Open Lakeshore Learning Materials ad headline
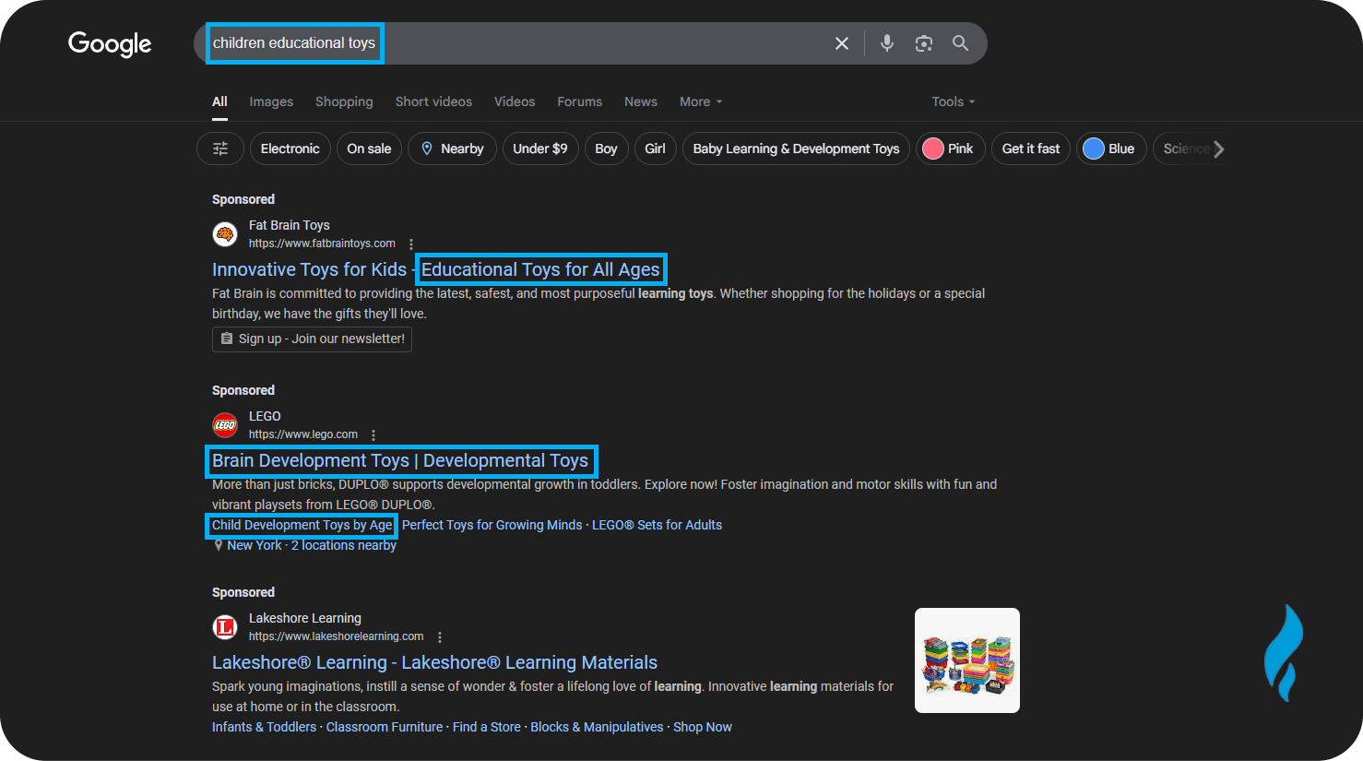 point(434,662)
